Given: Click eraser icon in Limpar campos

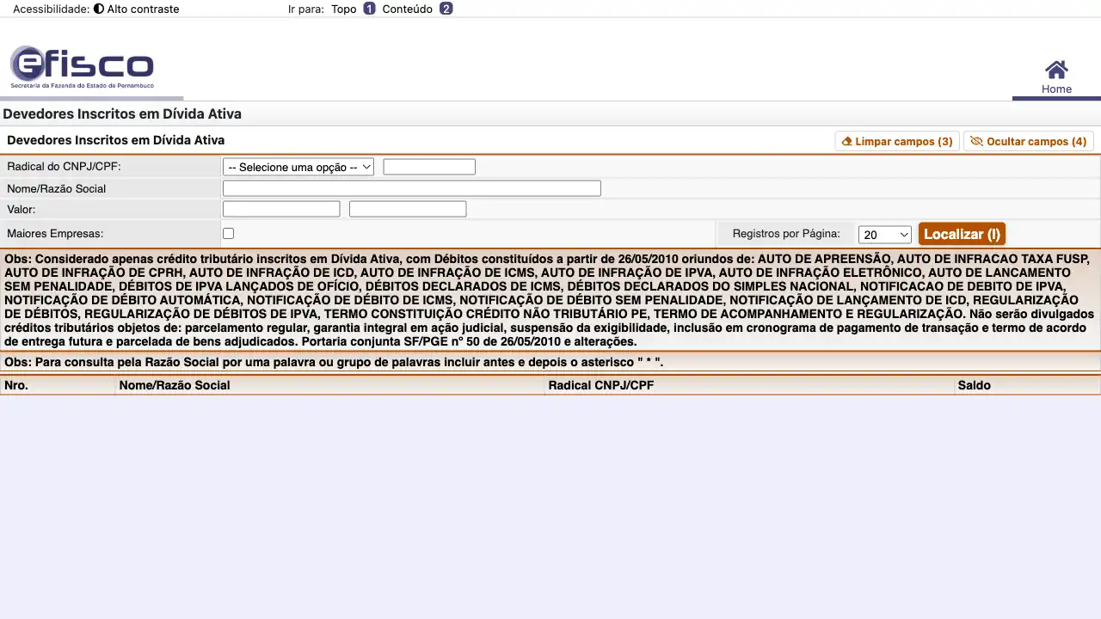Looking at the screenshot, I should [x=846, y=142].
